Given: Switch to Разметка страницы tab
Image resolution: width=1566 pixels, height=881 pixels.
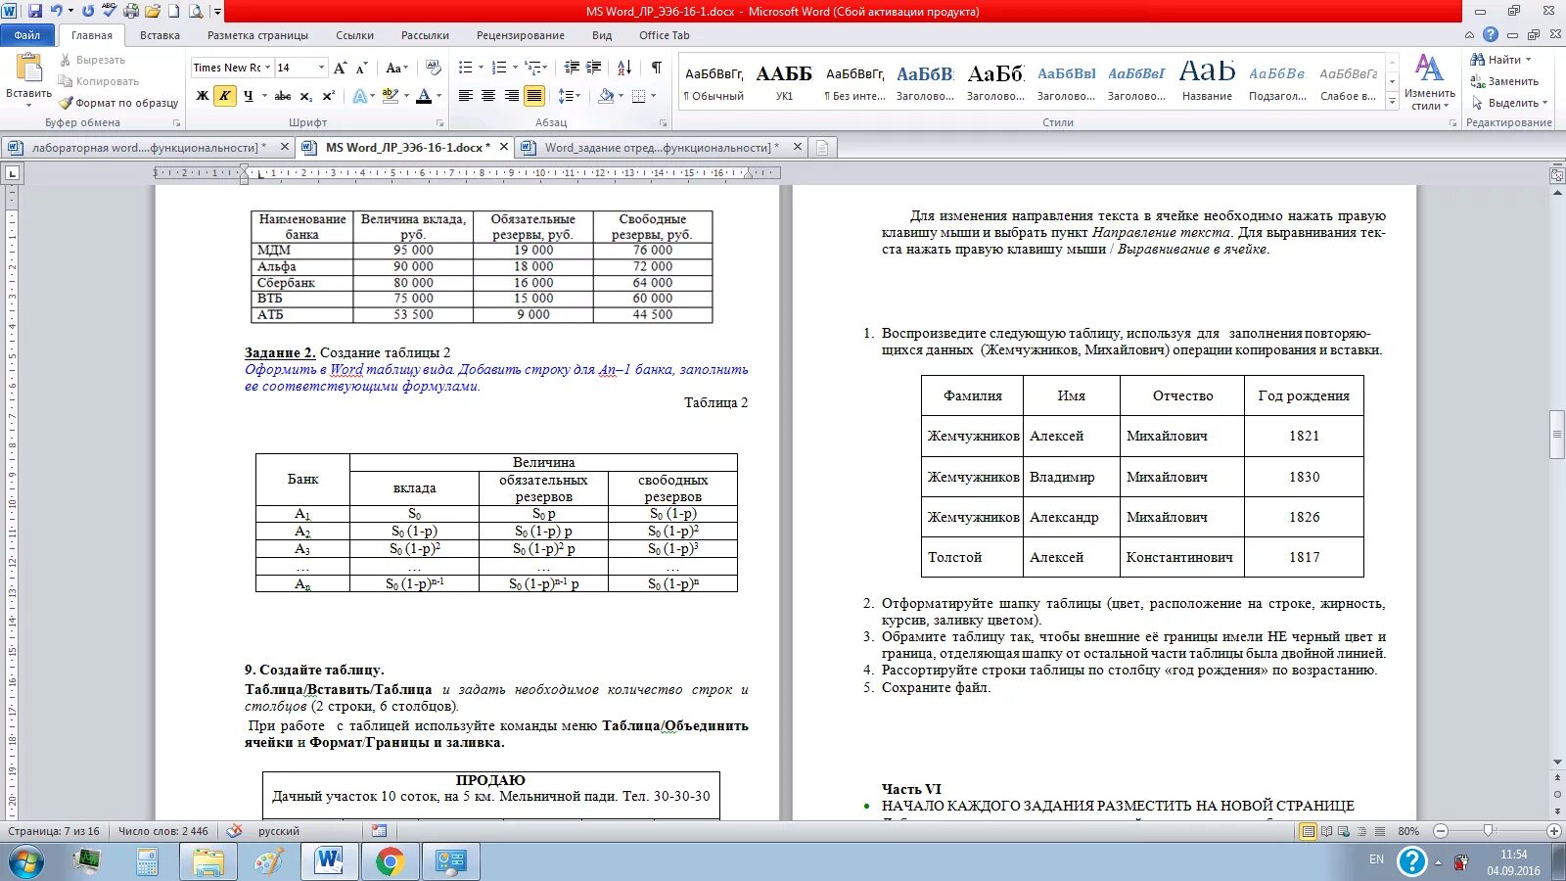Looking at the screenshot, I should point(257,35).
